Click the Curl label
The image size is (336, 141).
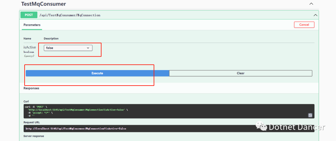point(26,101)
